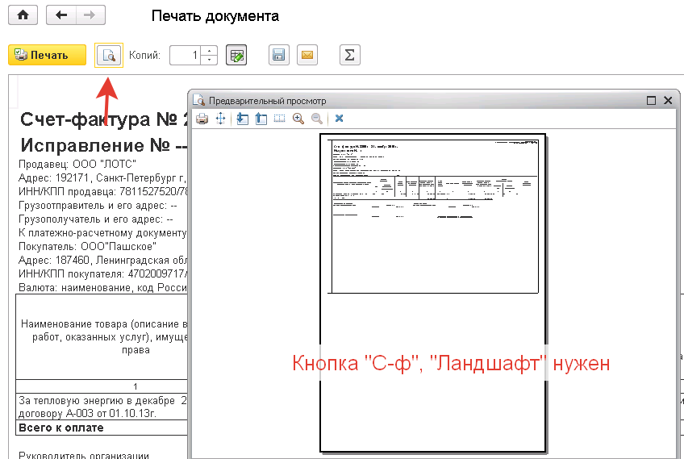Viewport: 684px width, 459px height.
Task: Click the Копий number input field
Action: pyautogui.click(x=185, y=55)
